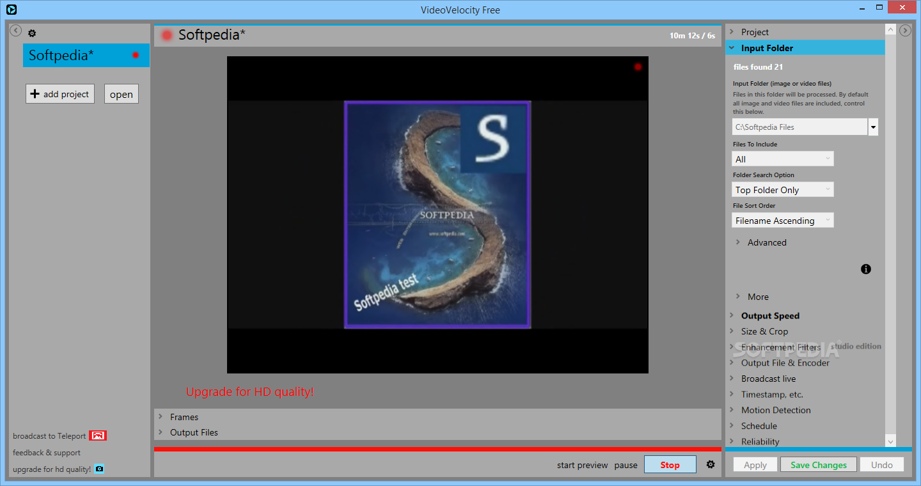Open the Folder Search Option dropdown
This screenshot has width=921, height=486.
(x=783, y=190)
